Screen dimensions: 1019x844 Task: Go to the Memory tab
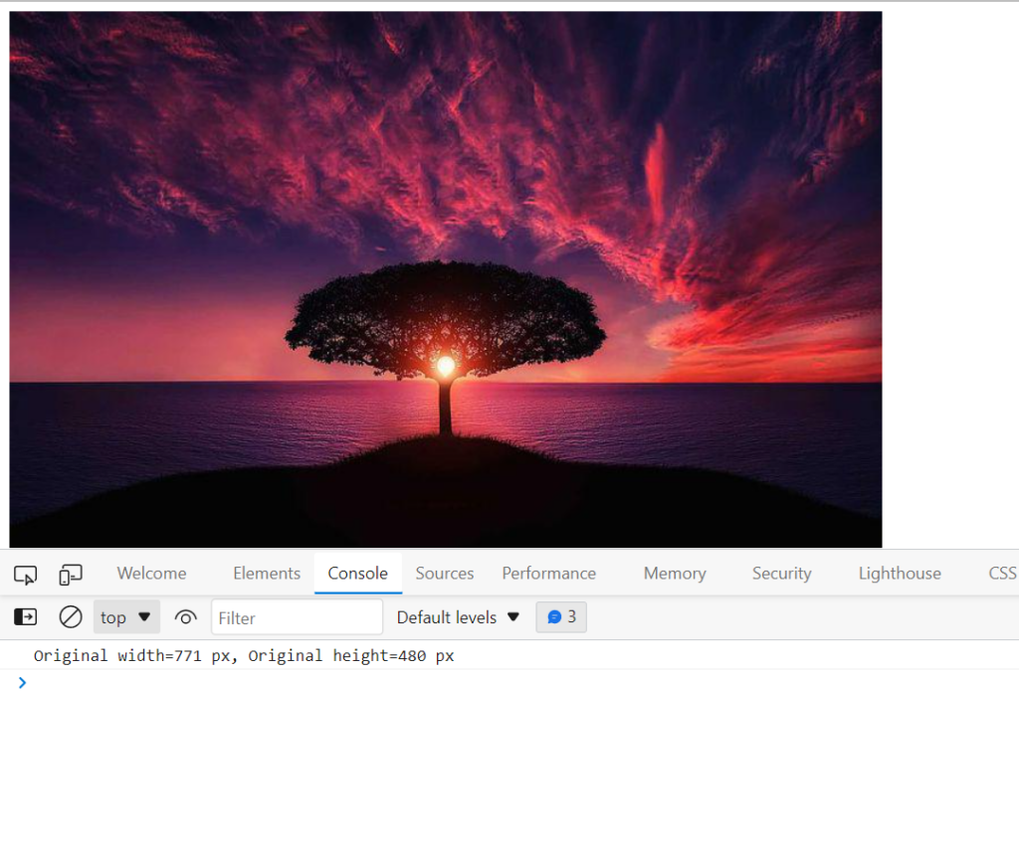coord(674,573)
